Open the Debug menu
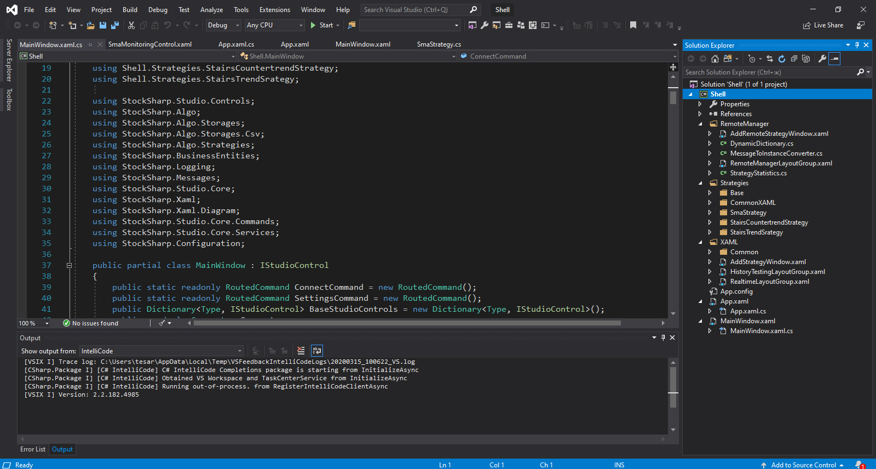This screenshot has width=876, height=469. [x=158, y=10]
